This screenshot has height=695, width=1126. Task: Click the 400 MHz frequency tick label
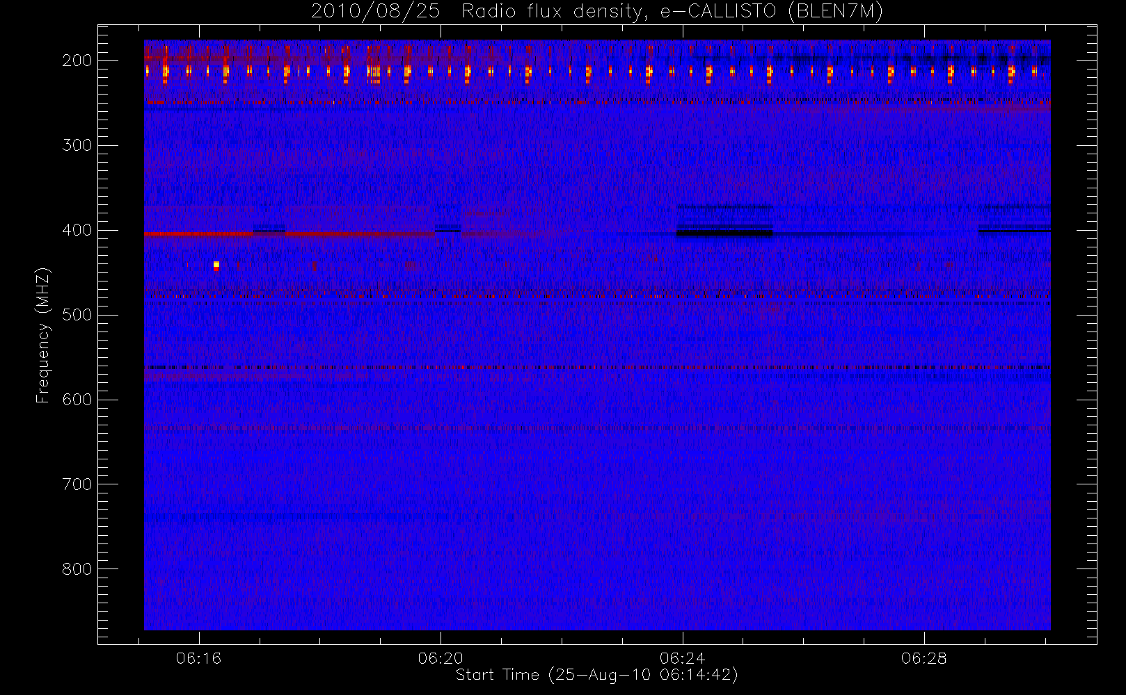tap(77, 230)
